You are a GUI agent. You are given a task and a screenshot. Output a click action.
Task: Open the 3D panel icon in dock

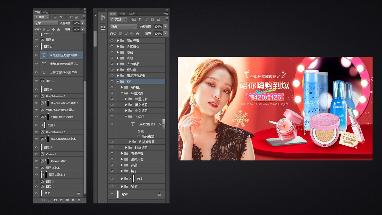pos(103,27)
